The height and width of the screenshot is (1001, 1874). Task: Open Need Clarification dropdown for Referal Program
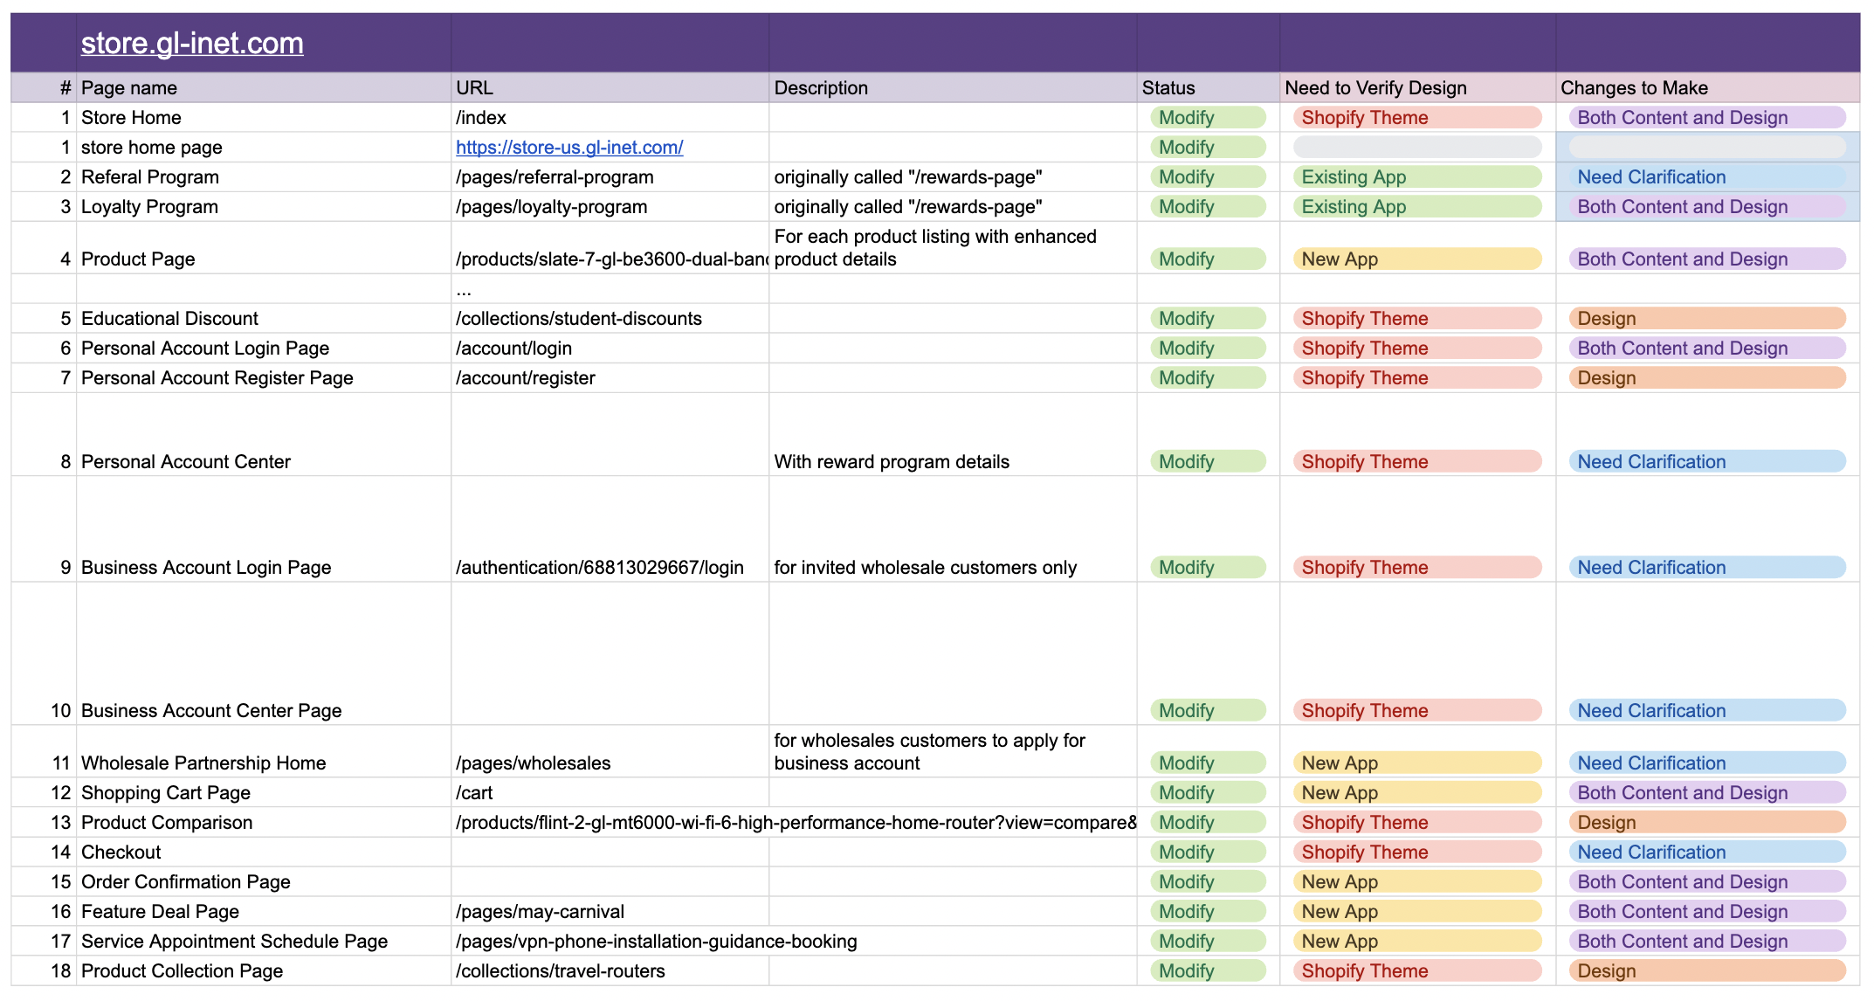(x=1707, y=177)
